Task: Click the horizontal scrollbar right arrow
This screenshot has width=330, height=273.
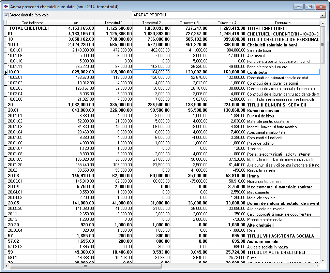Action: click(x=317, y=266)
